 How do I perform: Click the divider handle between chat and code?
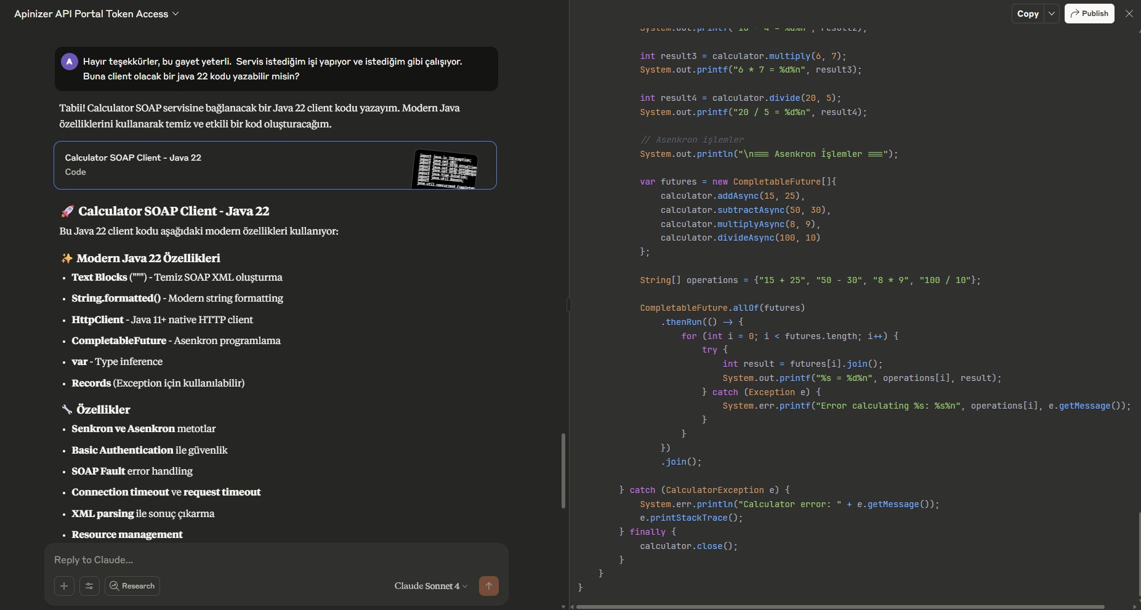pyautogui.click(x=569, y=305)
